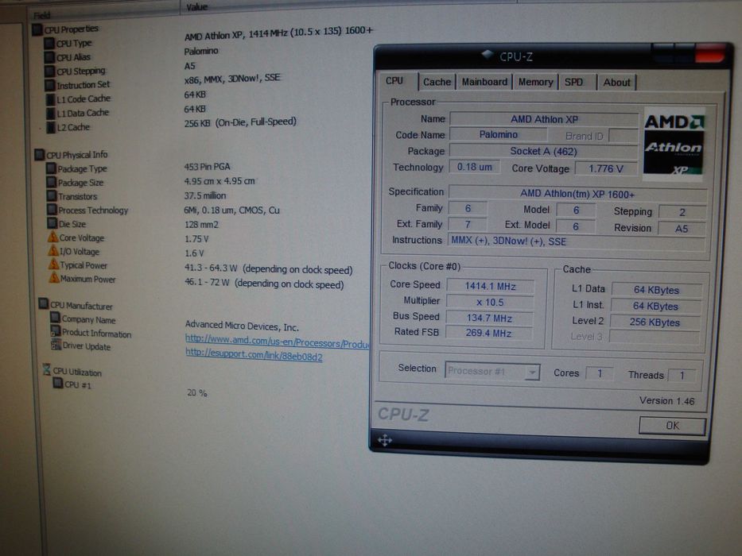Select the '453 Pin PGA' value
This screenshot has width=742, height=556.
point(207,167)
